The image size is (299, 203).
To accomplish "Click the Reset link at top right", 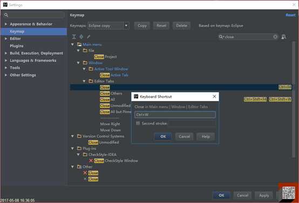I will (290, 15).
